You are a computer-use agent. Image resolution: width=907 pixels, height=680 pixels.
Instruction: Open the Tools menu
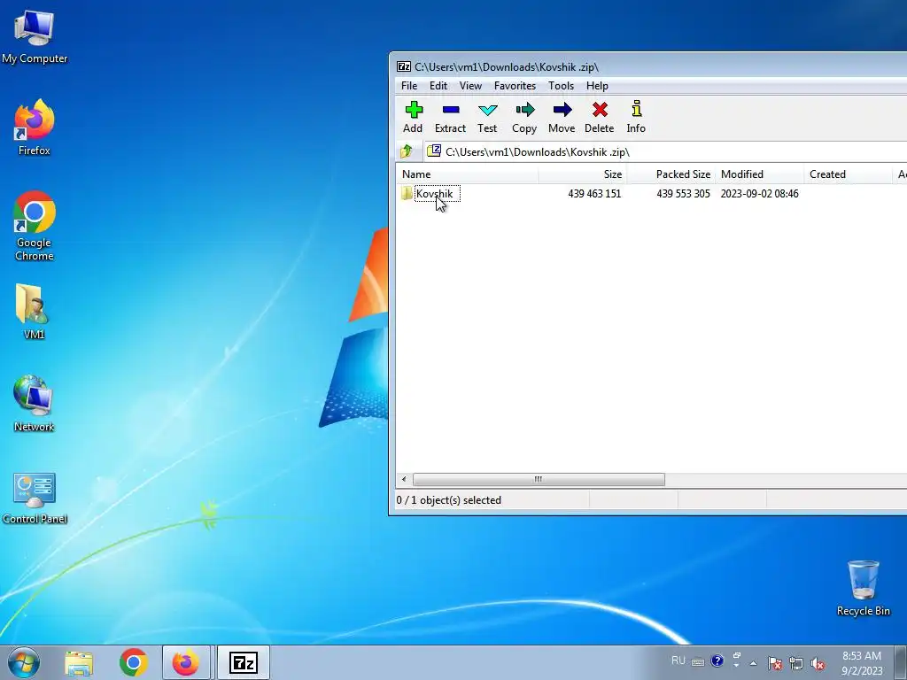(561, 86)
